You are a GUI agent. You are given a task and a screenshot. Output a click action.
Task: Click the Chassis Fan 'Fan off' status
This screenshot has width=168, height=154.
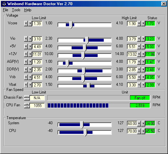tap(140, 98)
